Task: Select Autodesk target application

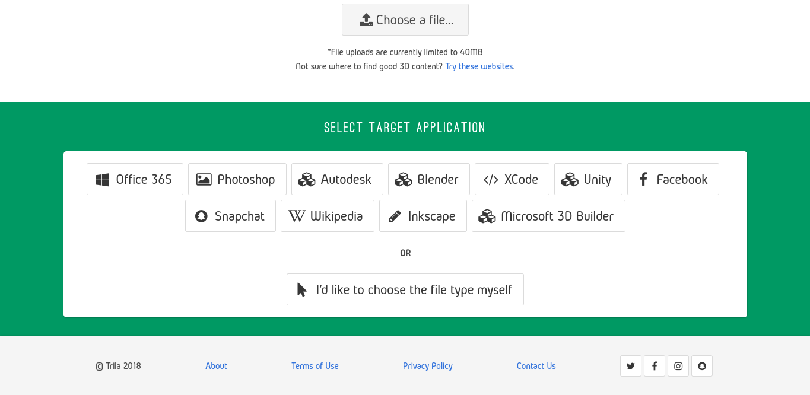Action: pos(337,179)
